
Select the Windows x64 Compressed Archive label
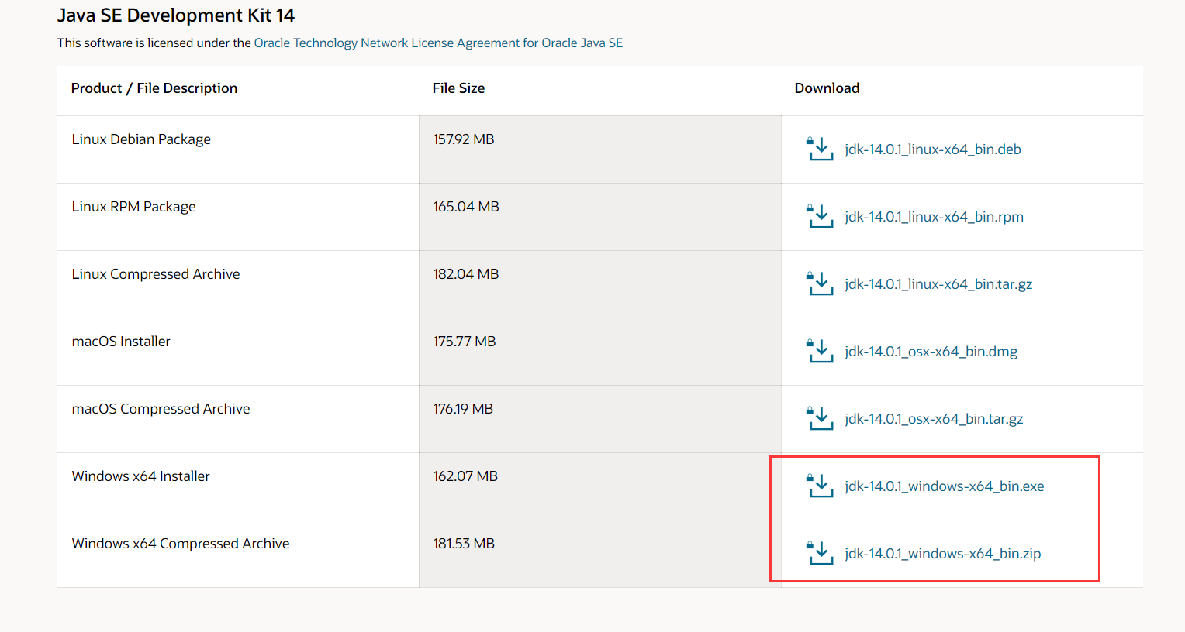pos(181,544)
